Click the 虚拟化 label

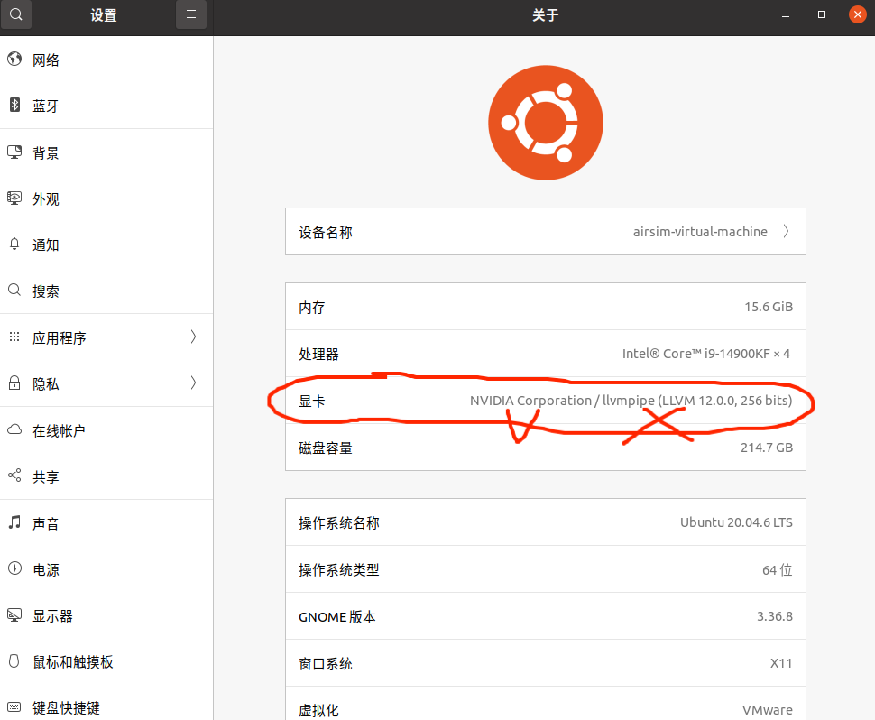(x=318, y=710)
